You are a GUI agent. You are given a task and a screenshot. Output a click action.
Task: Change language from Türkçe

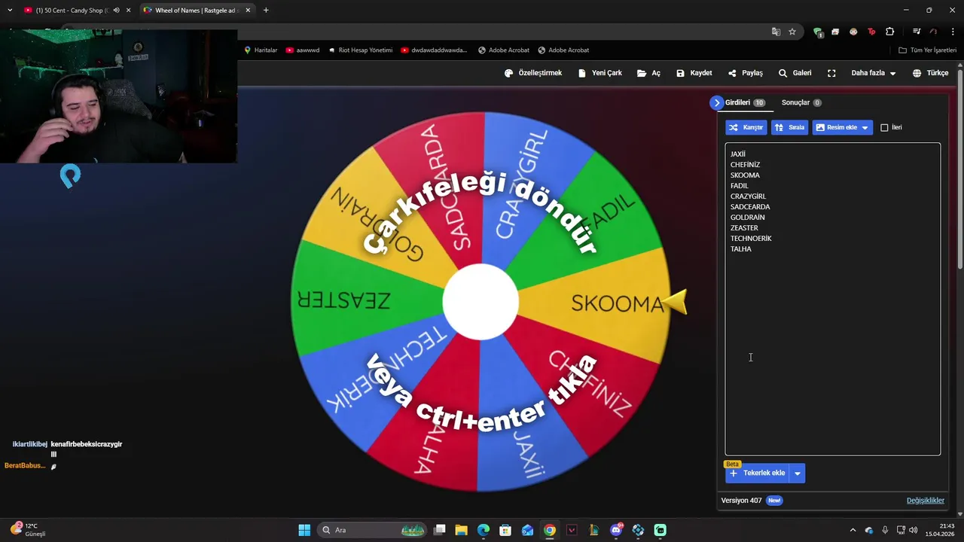click(930, 73)
